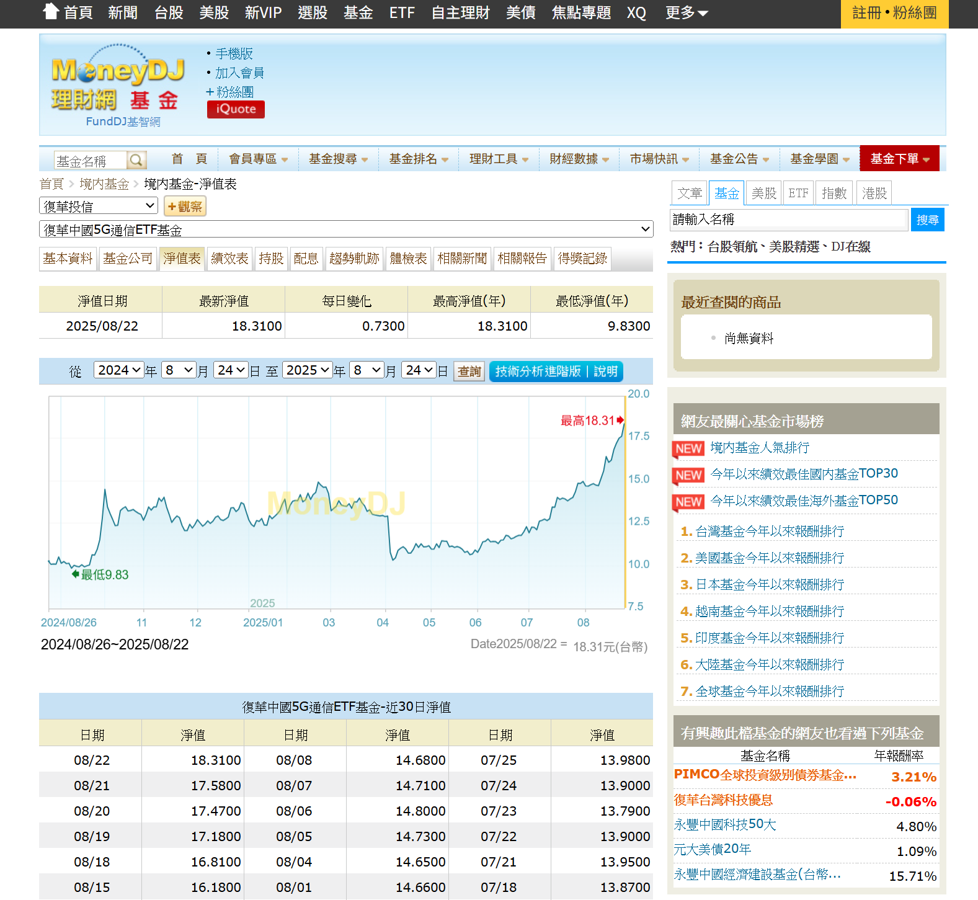978x900 pixels.
Task: Switch to the 配息 tab
Action: (x=306, y=259)
